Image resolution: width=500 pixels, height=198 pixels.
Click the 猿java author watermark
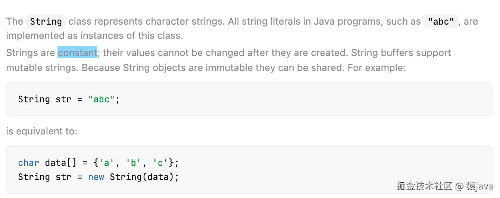coord(480,186)
